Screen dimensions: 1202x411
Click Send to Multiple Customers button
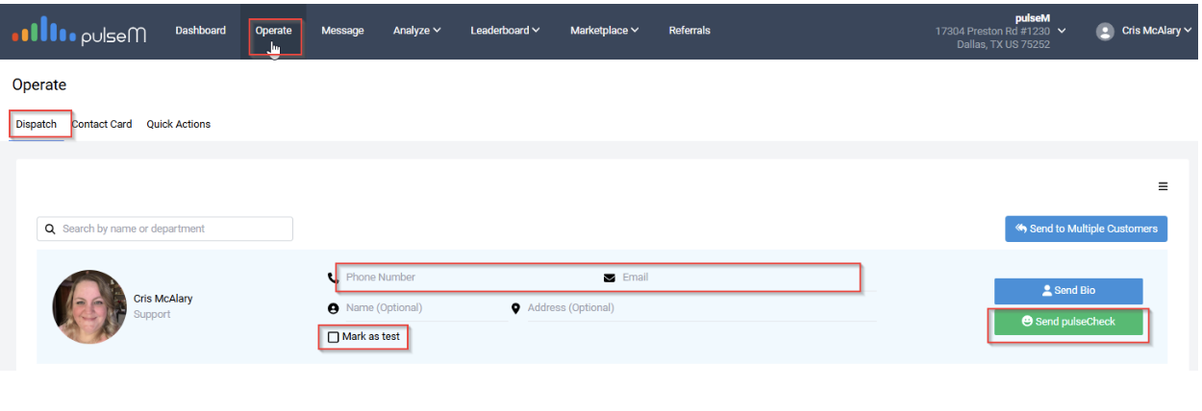click(1086, 229)
